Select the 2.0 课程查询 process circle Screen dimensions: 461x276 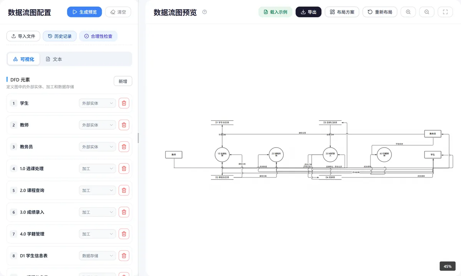coord(276,154)
